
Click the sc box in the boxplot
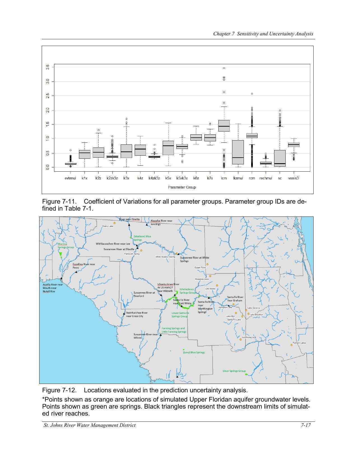coord(280,158)
